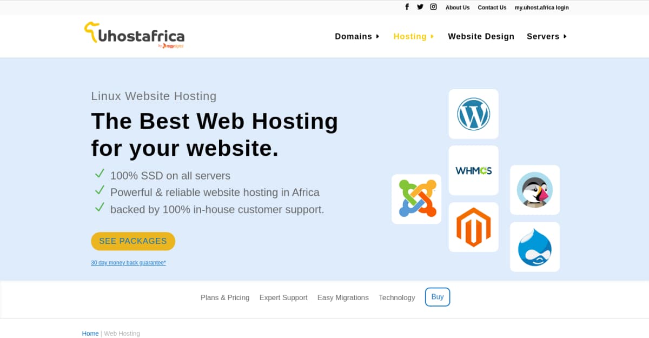
Task: Open the Twitter social icon
Action: tap(420, 7)
